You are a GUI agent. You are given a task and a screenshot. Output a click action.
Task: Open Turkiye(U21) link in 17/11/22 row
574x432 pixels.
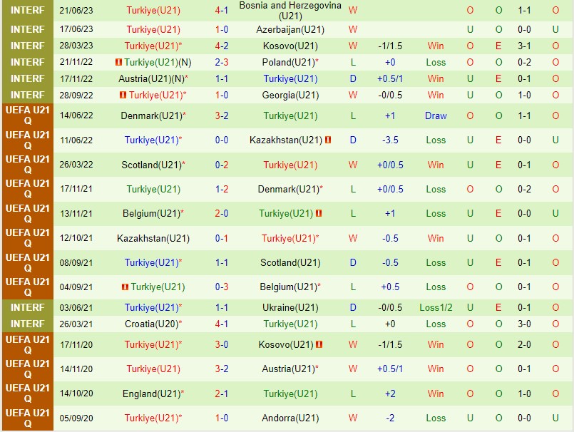pyautogui.click(x=290, y=78)
